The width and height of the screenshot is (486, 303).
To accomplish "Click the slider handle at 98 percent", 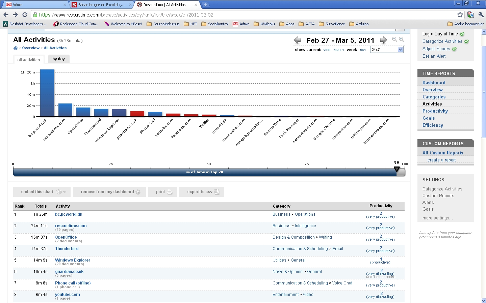I will click(397, 169).
